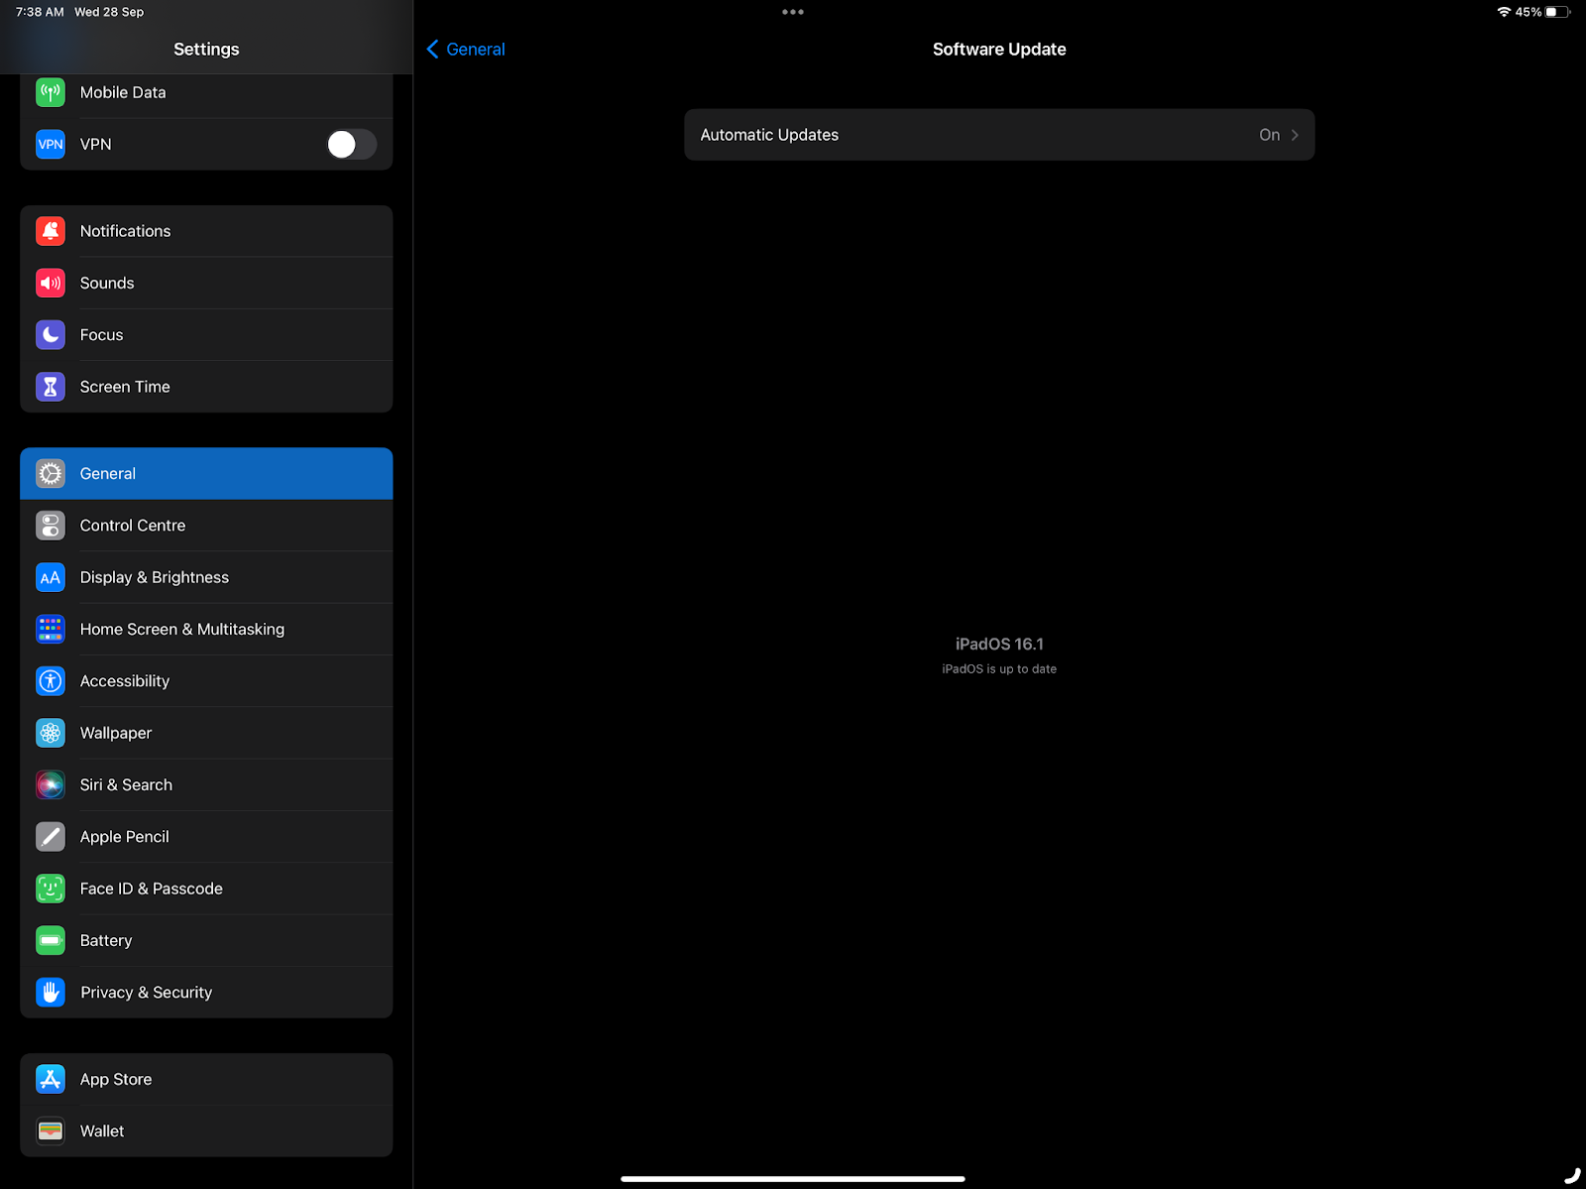Tap the Accessibility figure icon
The height and width of the screenshot is (1189, 1586).
tap(51, 681)
